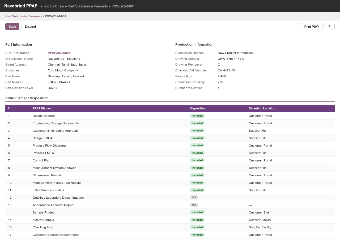Open the Control Plan element row
Screen dimensions: 340x239
pyautogui.click(x=41, y=160)
